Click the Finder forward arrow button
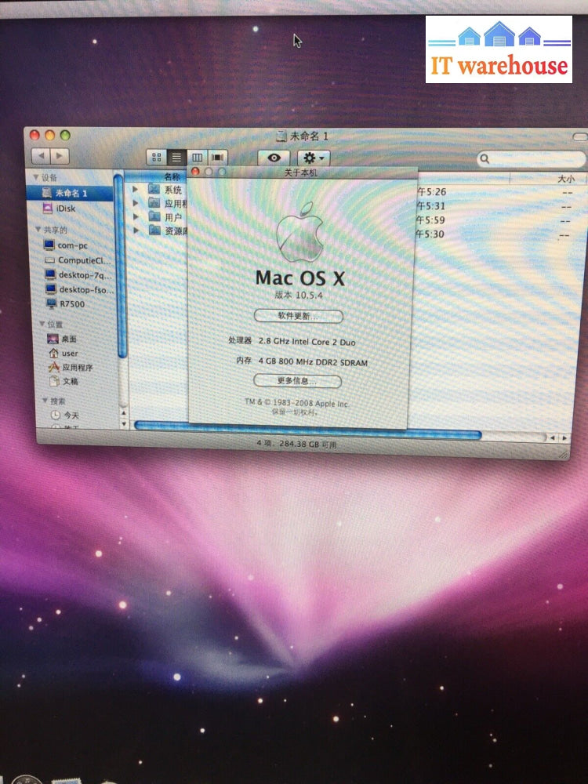This screenshot has height=784, width=588. pyautogui.click(x=60, y=157)
